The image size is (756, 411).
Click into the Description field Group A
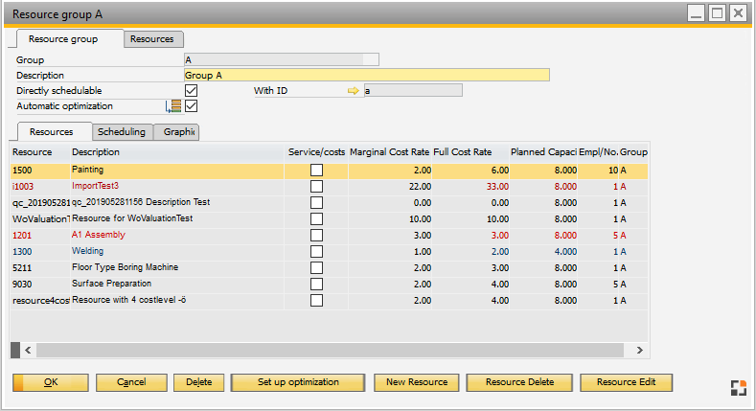tap(366, 75)
